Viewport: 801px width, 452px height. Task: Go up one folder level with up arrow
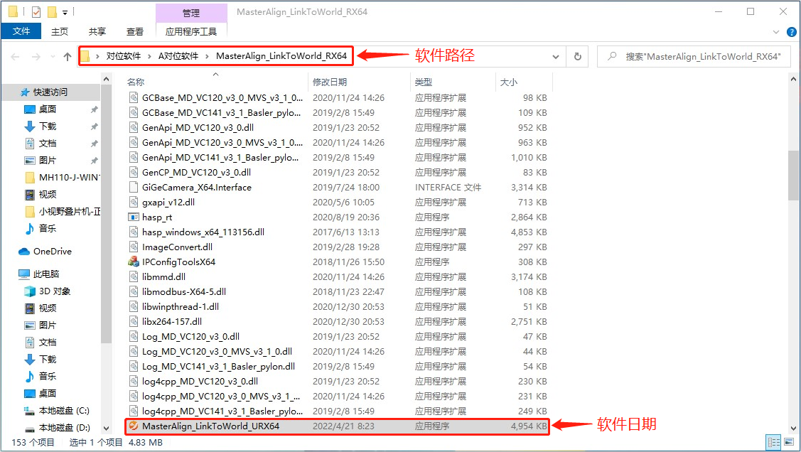tap(68, 57)
